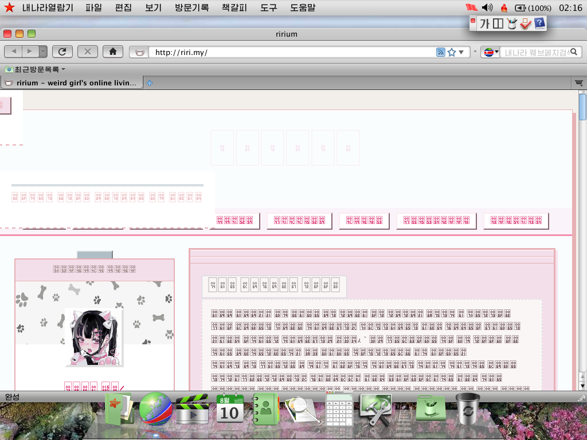The height and width of the screenshot is (440, 587).
Task: Toggle the 가 Korean input mode
Action: (484, 24)
